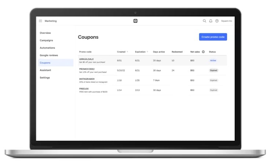
Task: Click the Active status badge for ANNUALSALE
Action: click(213, 60)
